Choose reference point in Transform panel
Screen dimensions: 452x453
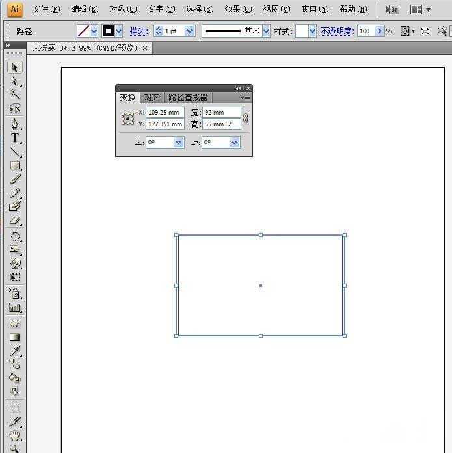pos(127,118)
